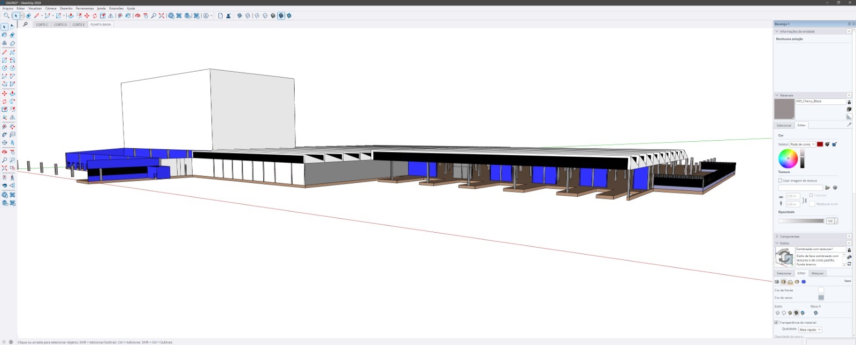Open the Qualidade 'Mais rápido' dropdown

pyautogui.click(x=810, y=329)
